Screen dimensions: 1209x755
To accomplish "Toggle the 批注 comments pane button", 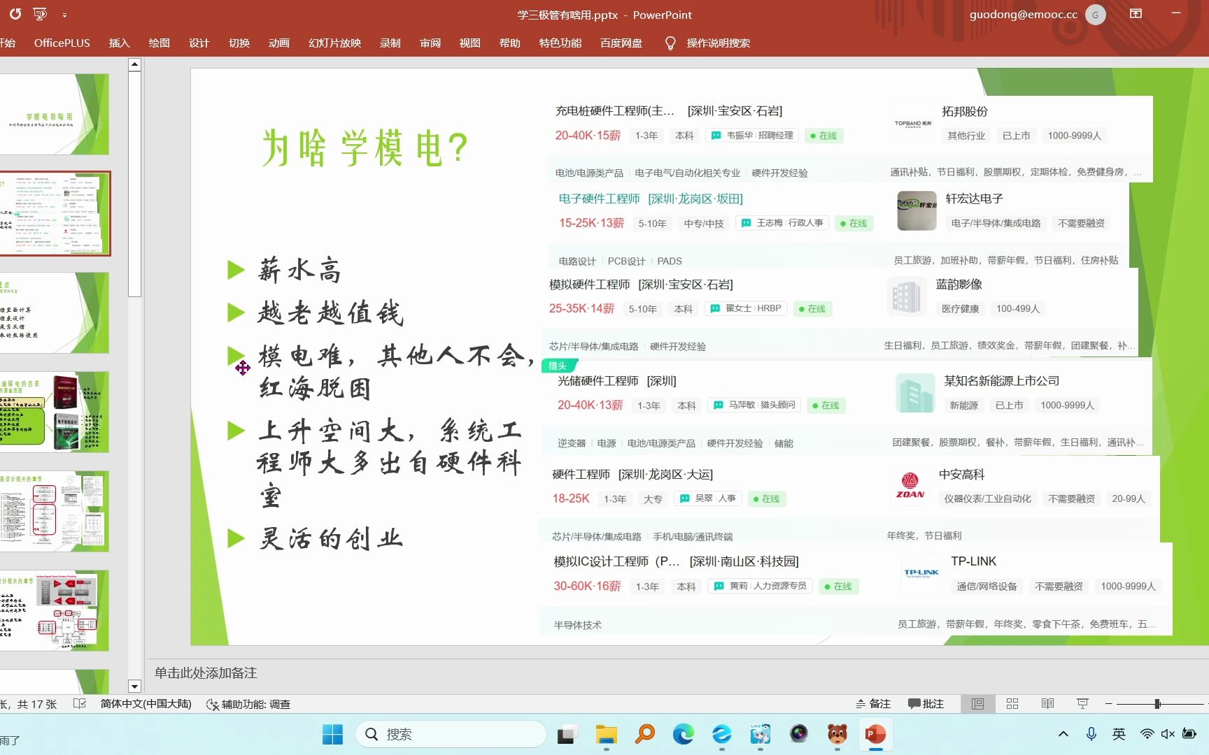I will click(926, 704).
